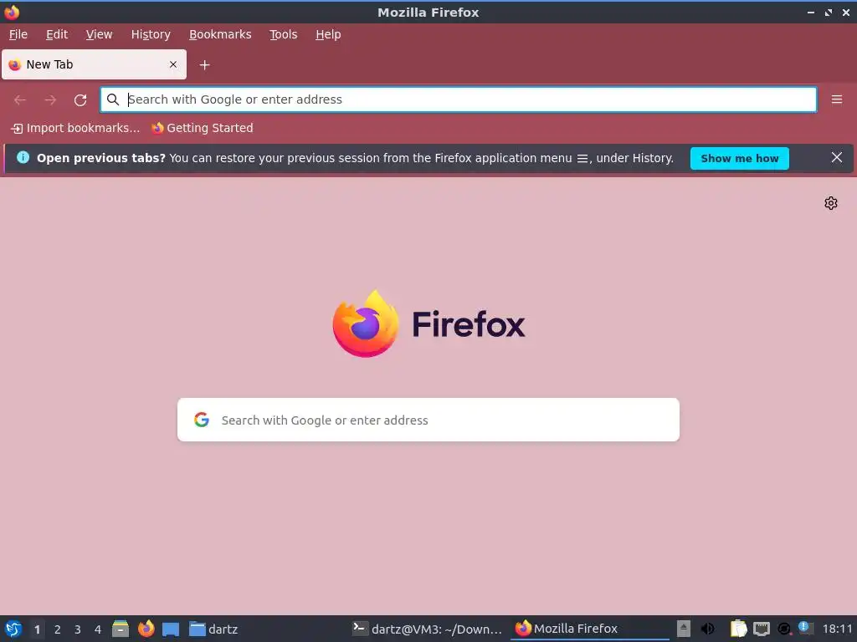
Task: Open the File menu
Action: [18, 34]
